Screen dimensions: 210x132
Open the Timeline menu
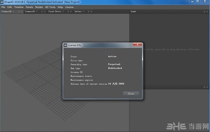[19, 7]
